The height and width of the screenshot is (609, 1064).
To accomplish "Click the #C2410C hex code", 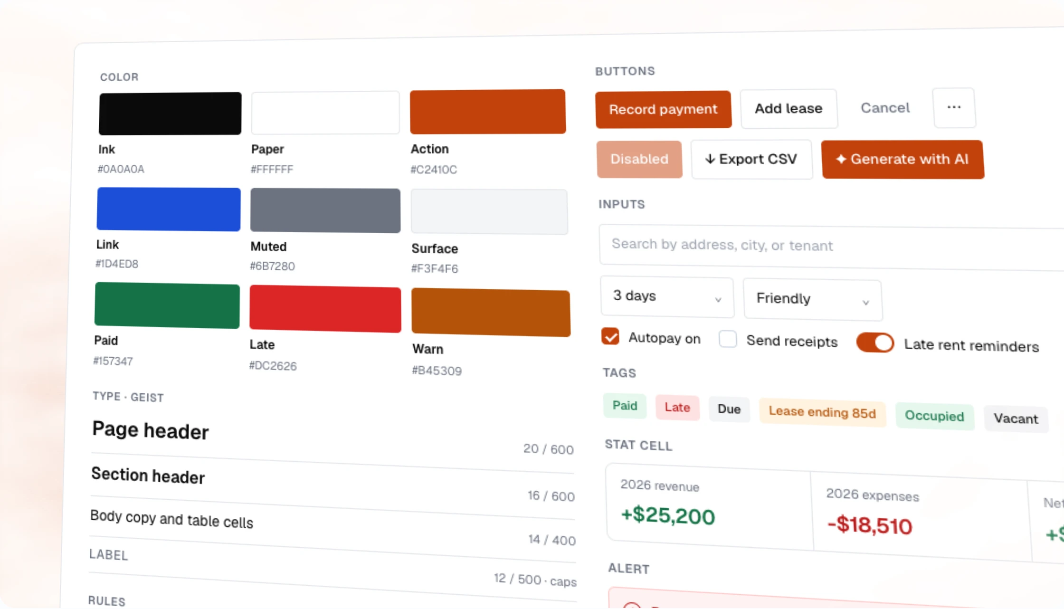I will tap(434, 170).
